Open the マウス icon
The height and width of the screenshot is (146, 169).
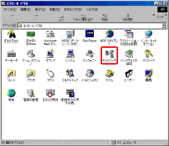pyautogui.click(x=51, y=75)
